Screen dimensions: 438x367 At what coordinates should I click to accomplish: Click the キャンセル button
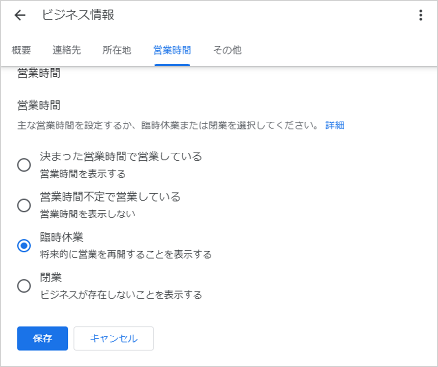[x=114, y=338]
